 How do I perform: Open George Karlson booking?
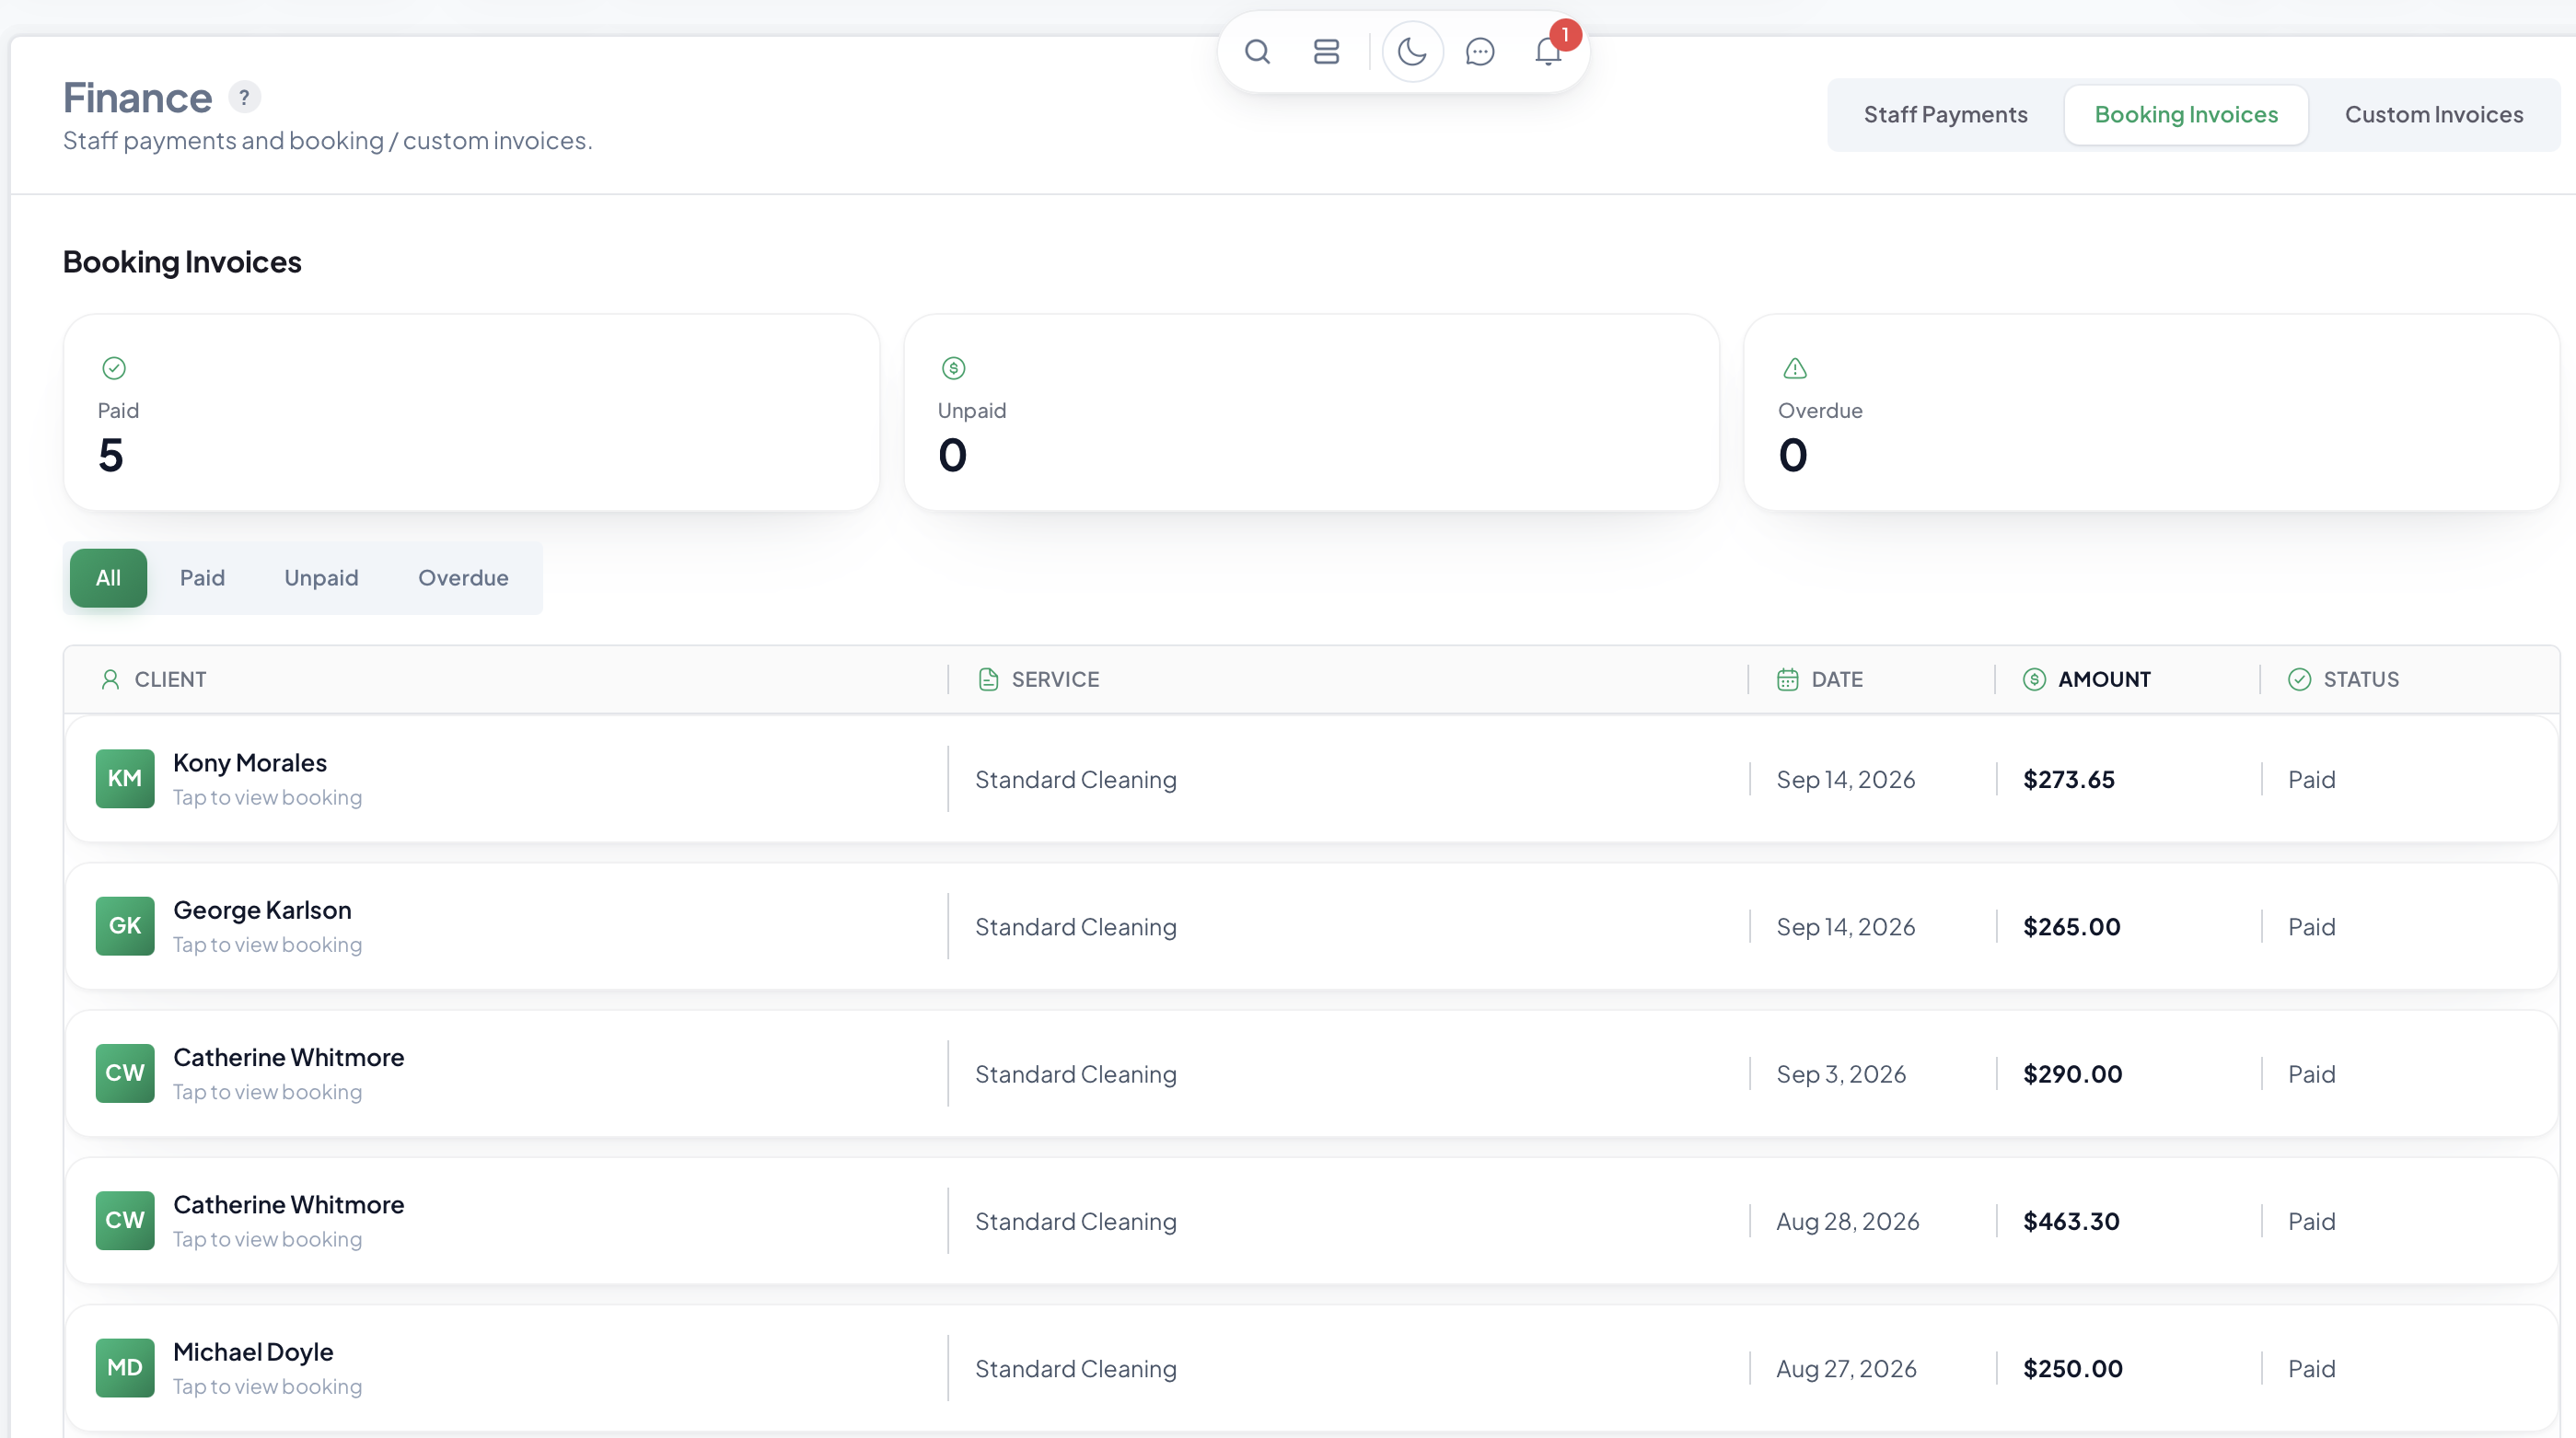coord(262,910)
